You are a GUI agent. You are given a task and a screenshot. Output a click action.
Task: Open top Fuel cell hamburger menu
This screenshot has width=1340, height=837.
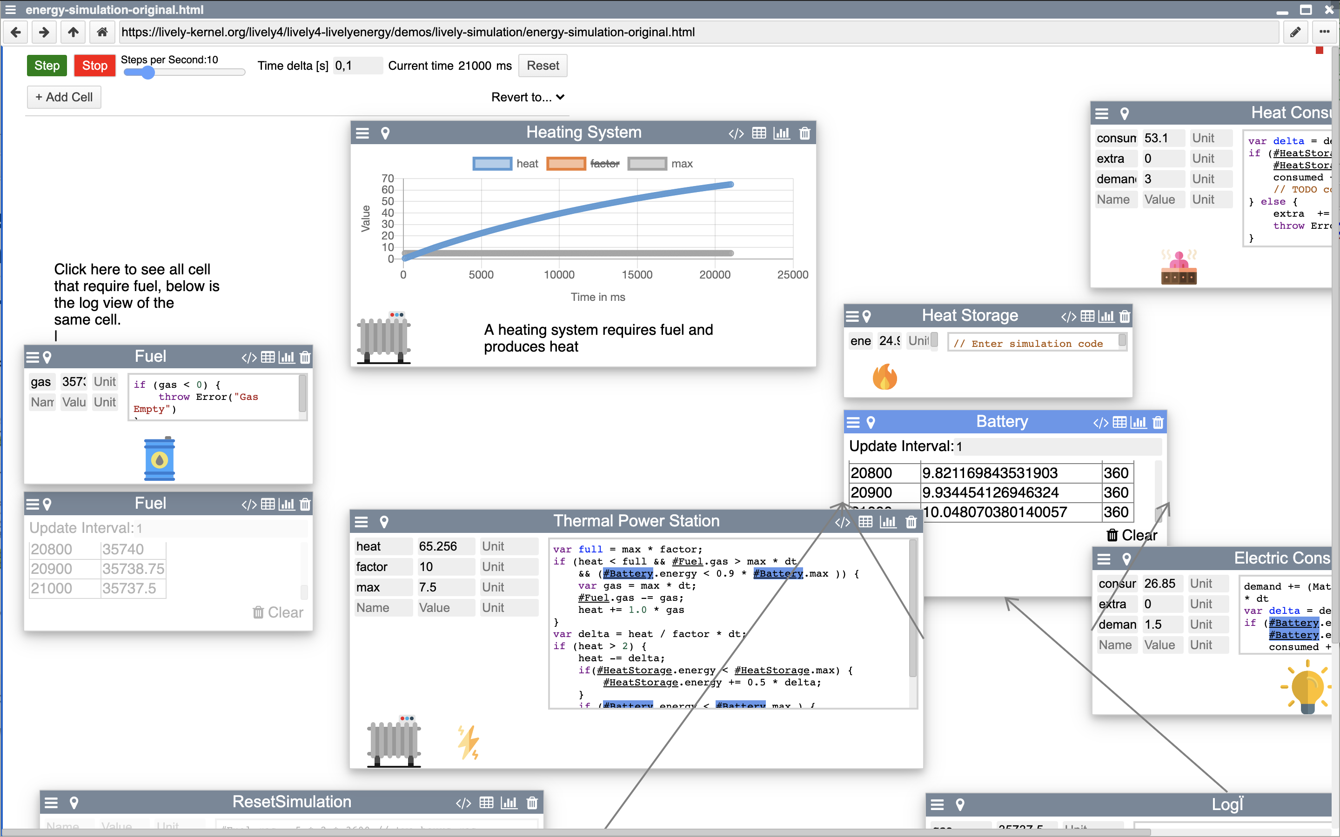(33, 358)
